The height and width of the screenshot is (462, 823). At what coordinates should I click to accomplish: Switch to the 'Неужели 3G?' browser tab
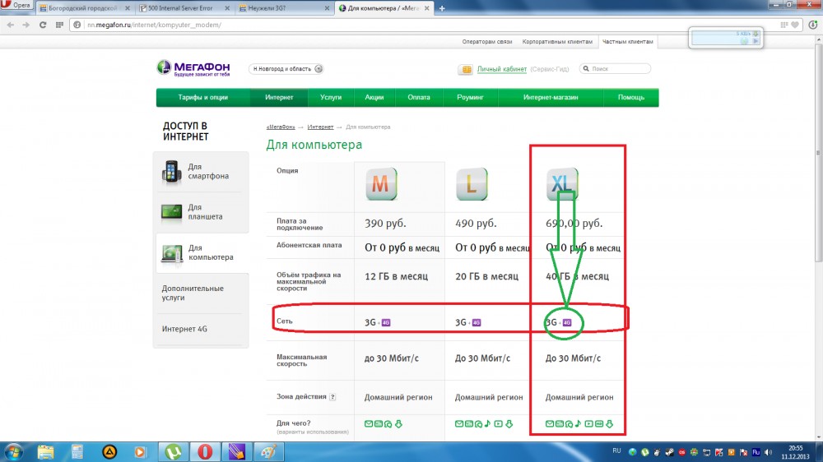(x=282, y=8)
